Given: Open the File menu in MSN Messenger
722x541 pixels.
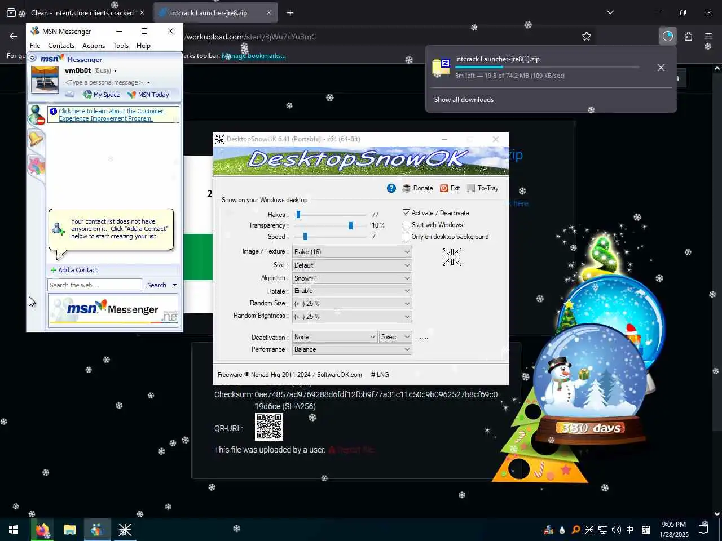Looking at the screenshot, I should coord(35,46).
